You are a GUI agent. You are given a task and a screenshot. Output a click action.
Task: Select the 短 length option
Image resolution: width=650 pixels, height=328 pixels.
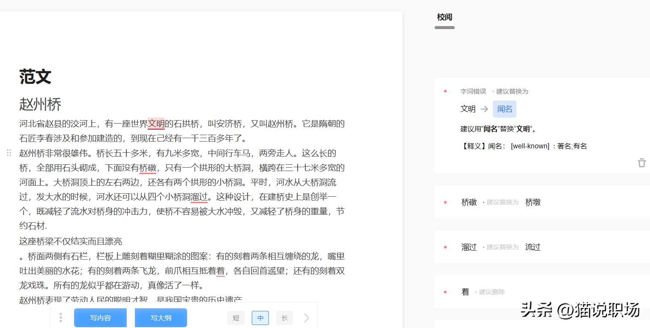click(x=236, y=318)
